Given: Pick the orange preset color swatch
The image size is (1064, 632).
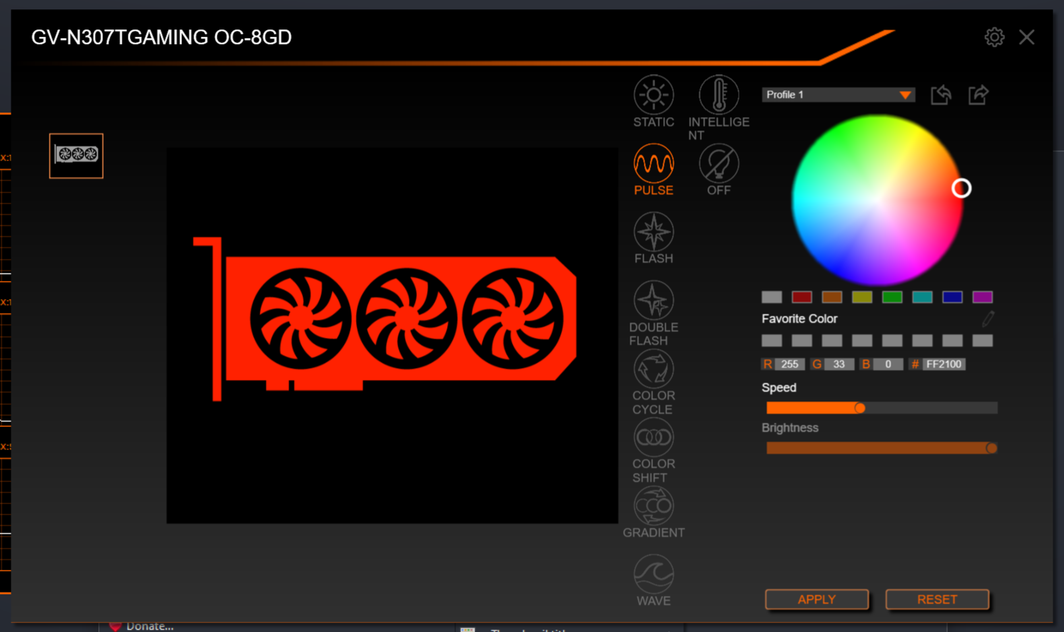Looking at the screenshot, I should tap(832, 297).
